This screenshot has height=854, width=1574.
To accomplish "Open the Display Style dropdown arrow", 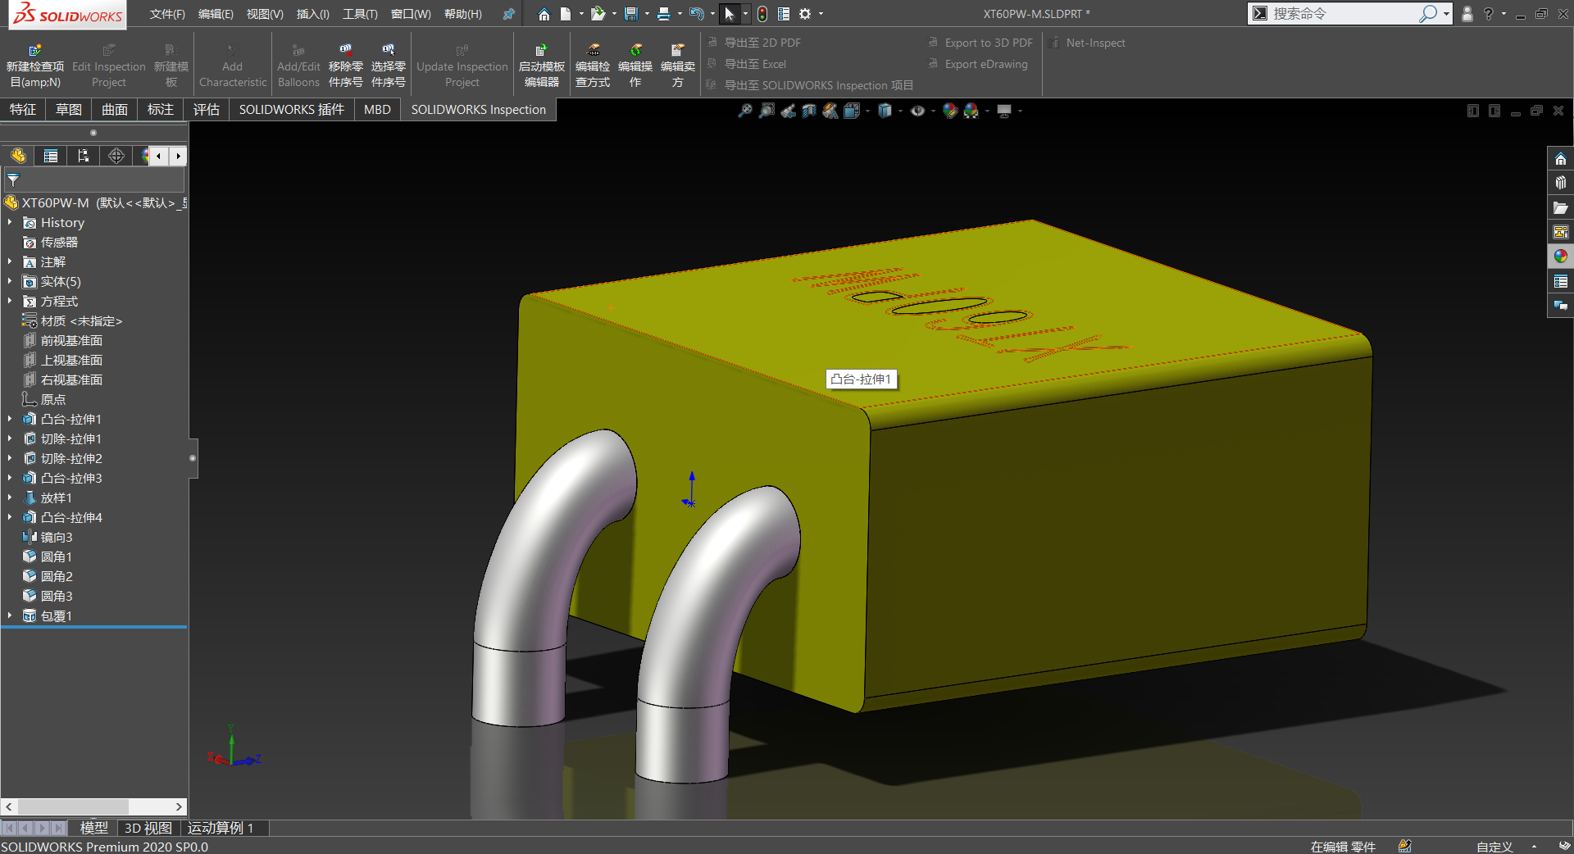I will [900, 111].
